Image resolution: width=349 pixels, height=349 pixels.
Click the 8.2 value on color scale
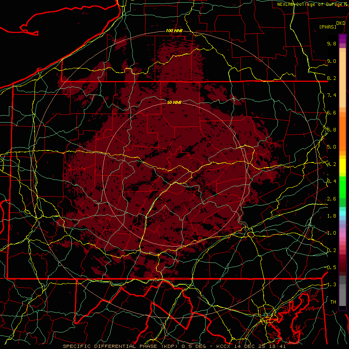click(x=332, y=78)
